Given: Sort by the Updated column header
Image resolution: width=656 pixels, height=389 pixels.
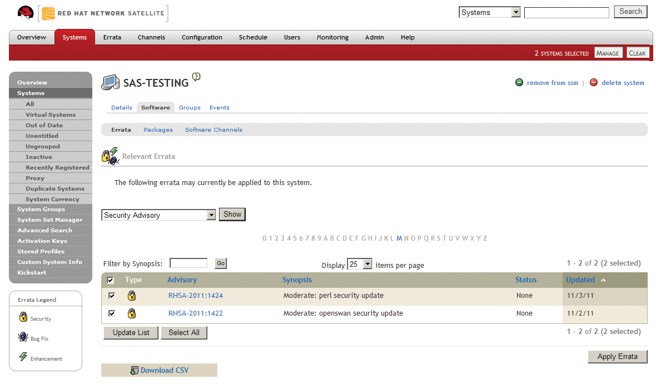Looking at the screenshot, I should (580, 280).
